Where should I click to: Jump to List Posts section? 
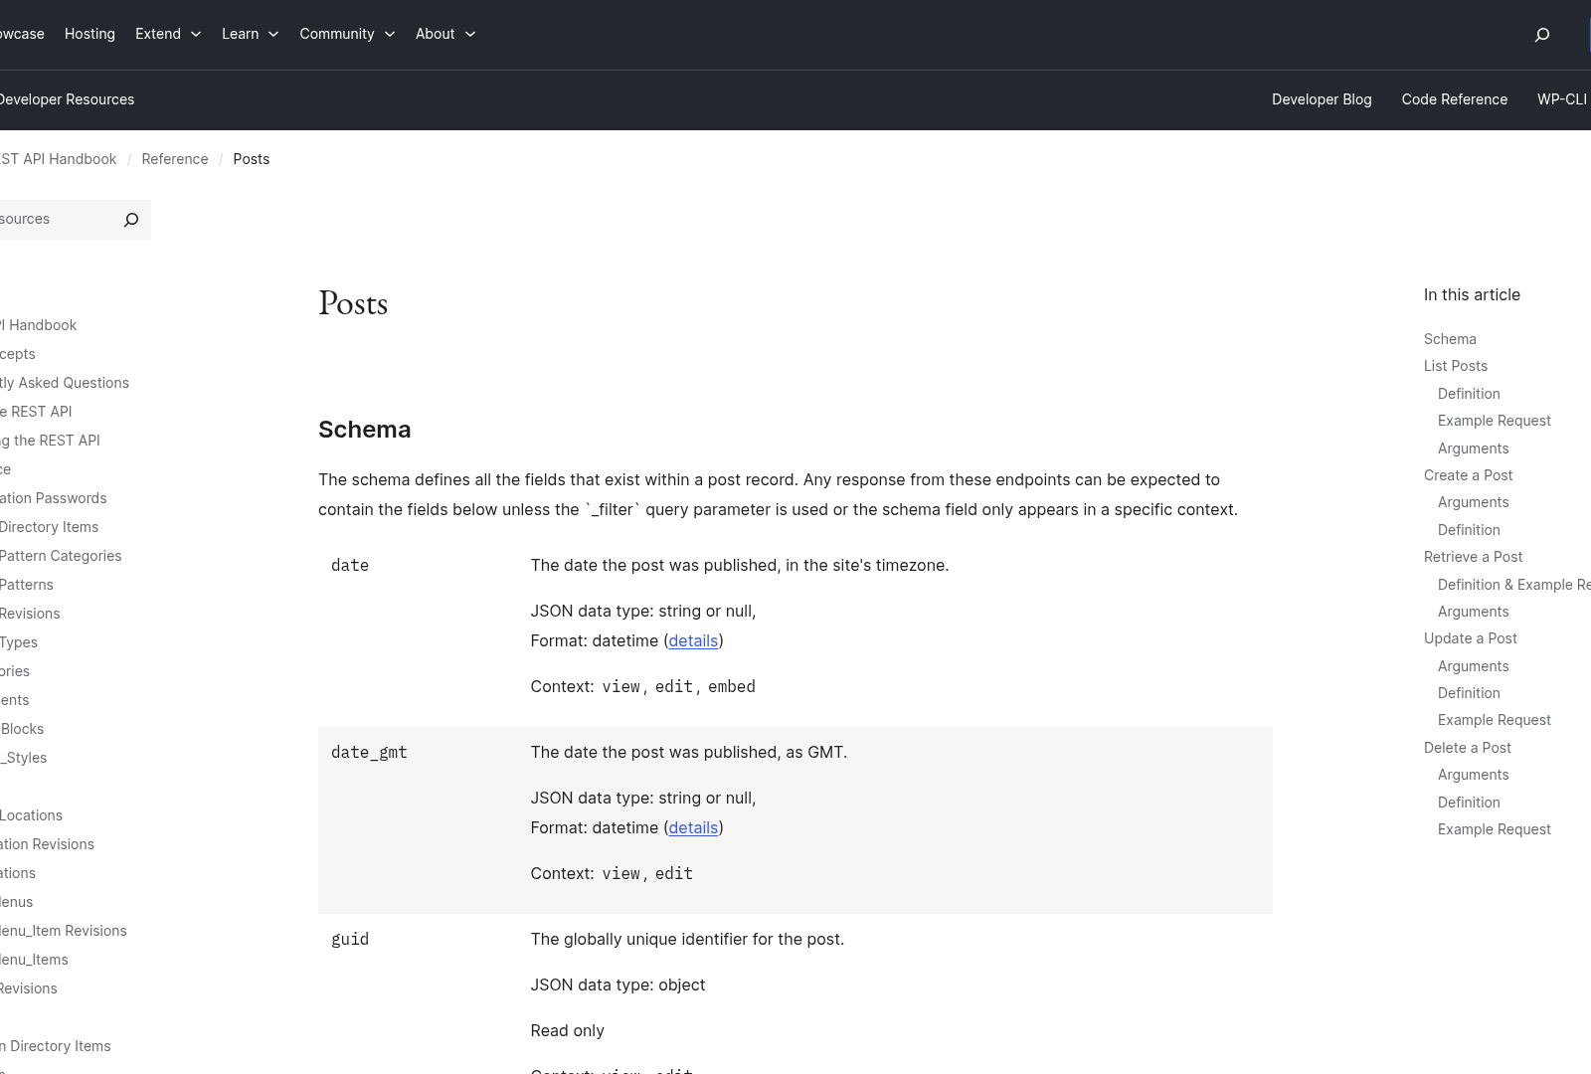click(1456, 366)
